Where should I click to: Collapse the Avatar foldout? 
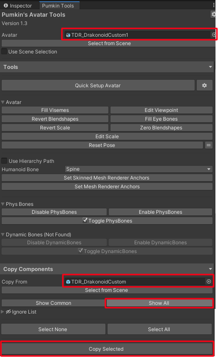click(x=3, y=102)
